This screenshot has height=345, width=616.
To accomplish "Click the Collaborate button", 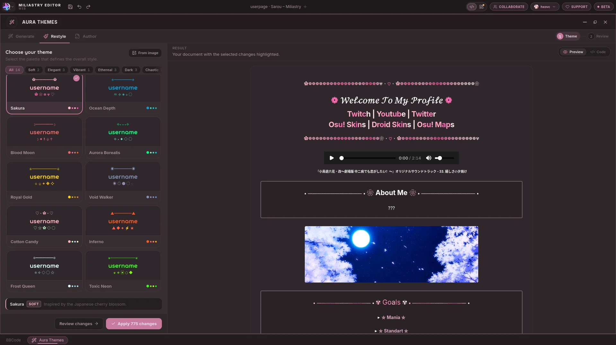I will click(509, 6).
